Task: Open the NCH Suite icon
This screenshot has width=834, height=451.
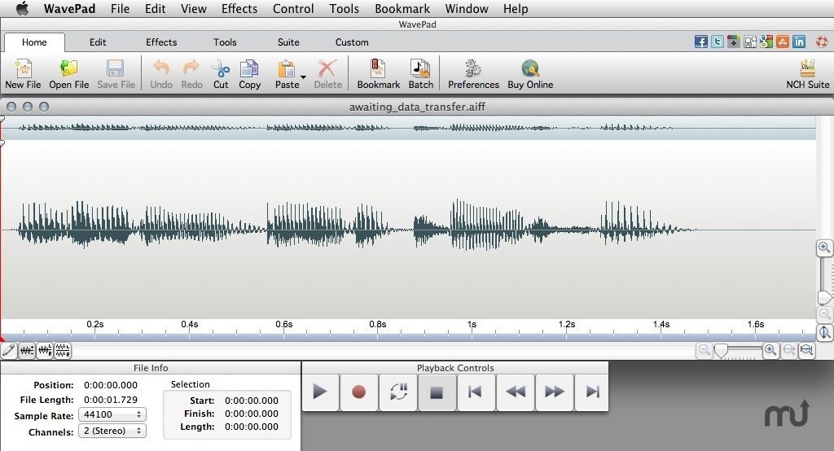Action: click(x=807, y=74)
